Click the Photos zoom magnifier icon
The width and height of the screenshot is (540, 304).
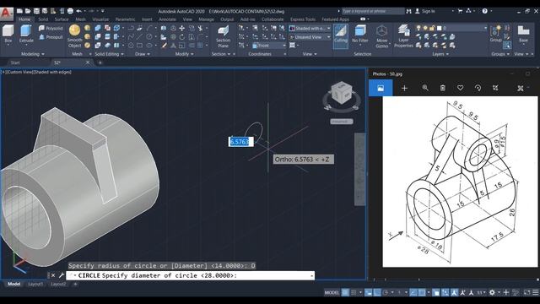[x=425, y=88]
